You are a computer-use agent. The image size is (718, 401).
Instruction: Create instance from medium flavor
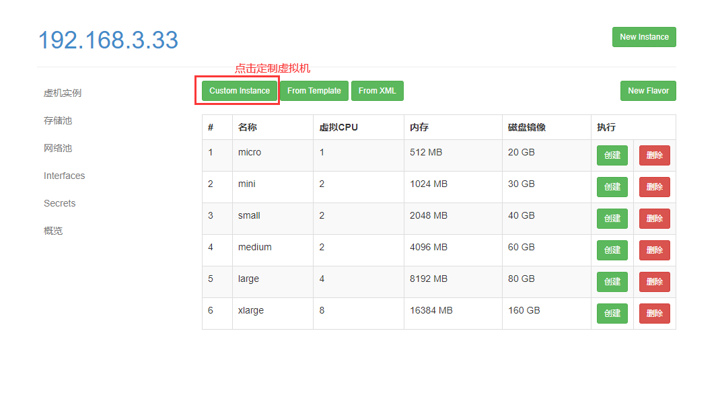(x=612, y=250)
